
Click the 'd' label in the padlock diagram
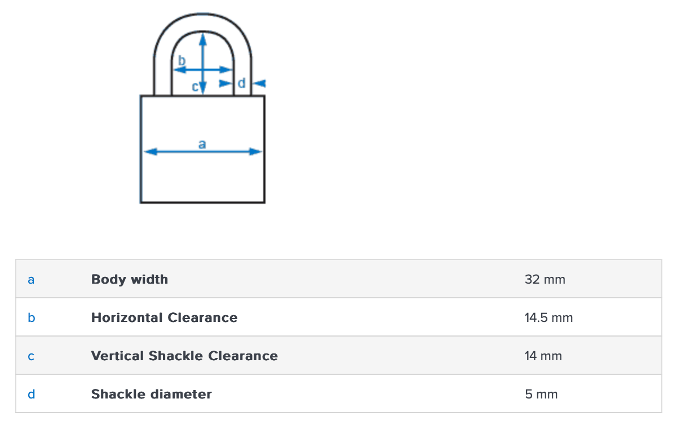click(242, 83)
